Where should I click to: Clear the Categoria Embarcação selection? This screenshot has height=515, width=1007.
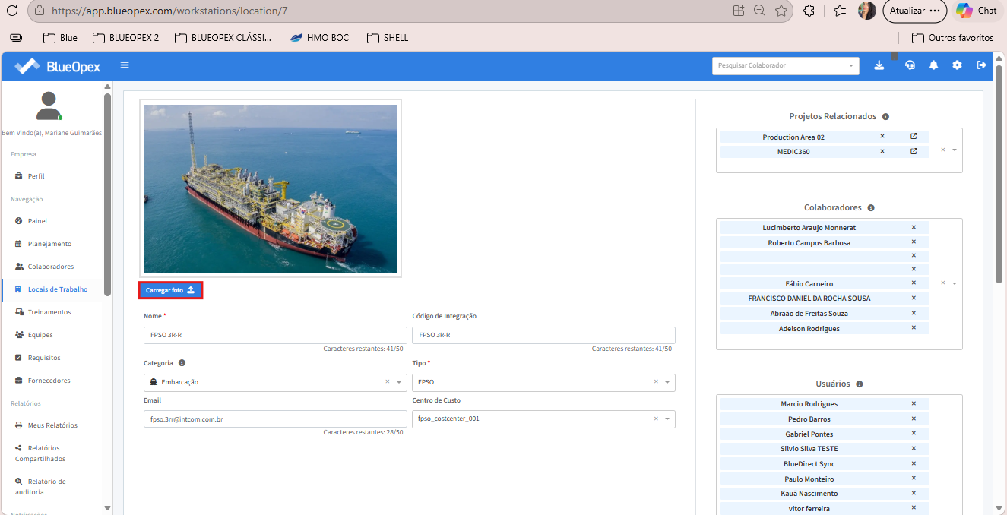(387, 382)
